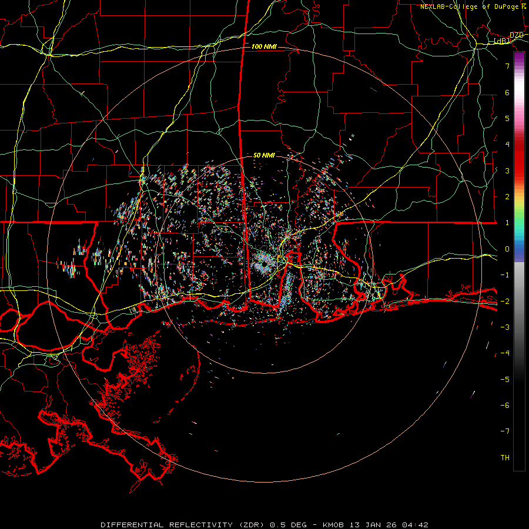Select the 2 value on color scale
Screen dimensions: 529x529
point(507,197)
